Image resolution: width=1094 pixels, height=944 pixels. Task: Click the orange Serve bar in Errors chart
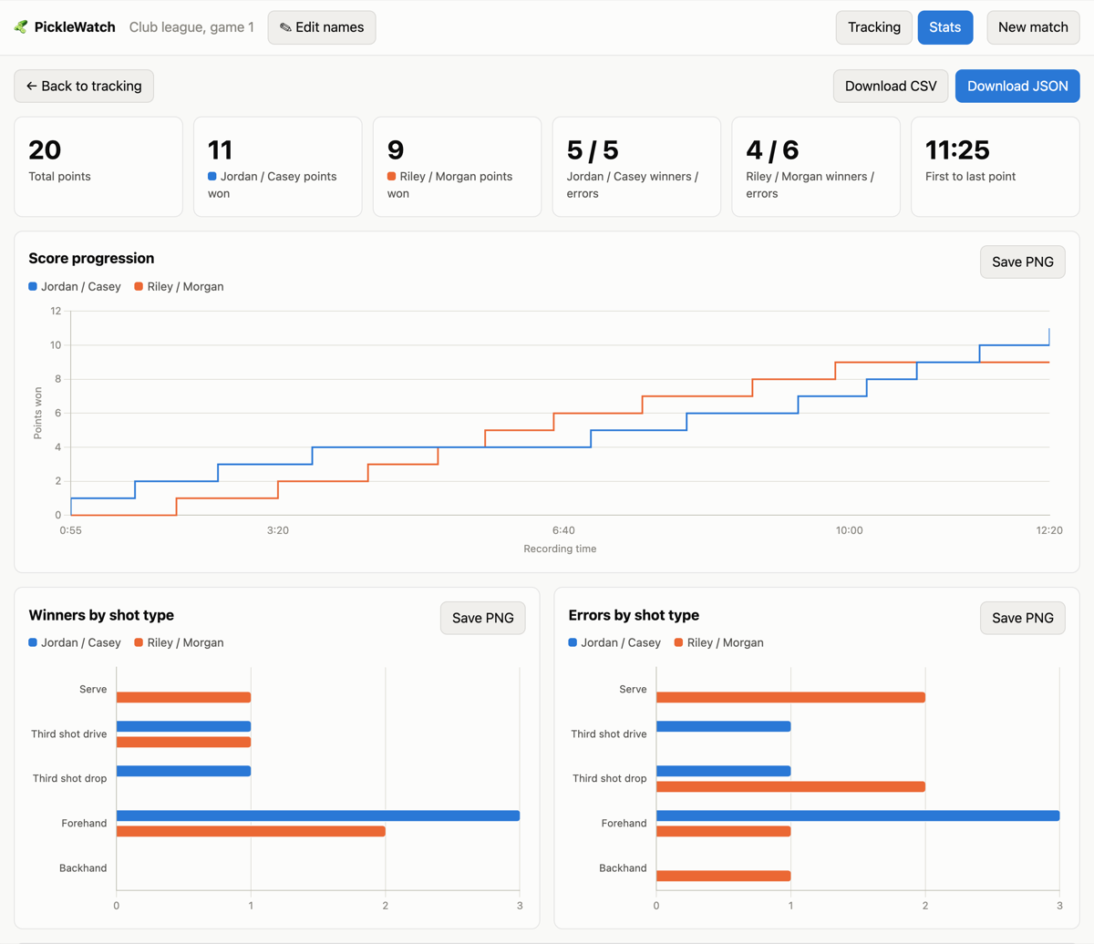(790, 697)
